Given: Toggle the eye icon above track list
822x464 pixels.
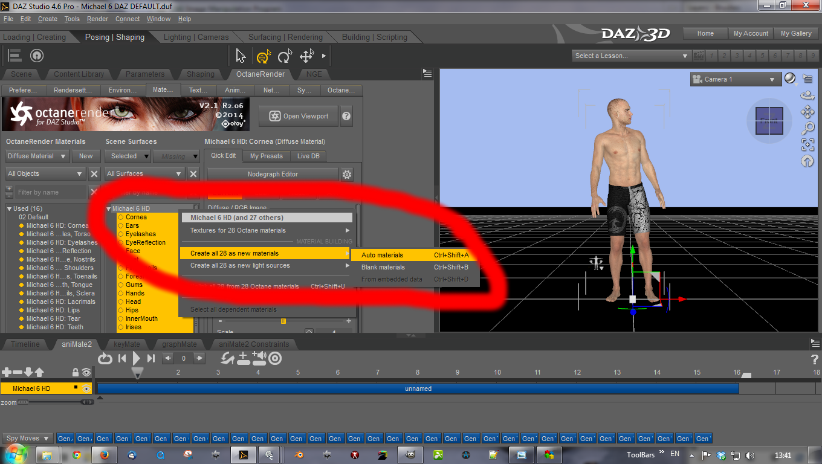Looking at the screenshot, I should [86, 372].
